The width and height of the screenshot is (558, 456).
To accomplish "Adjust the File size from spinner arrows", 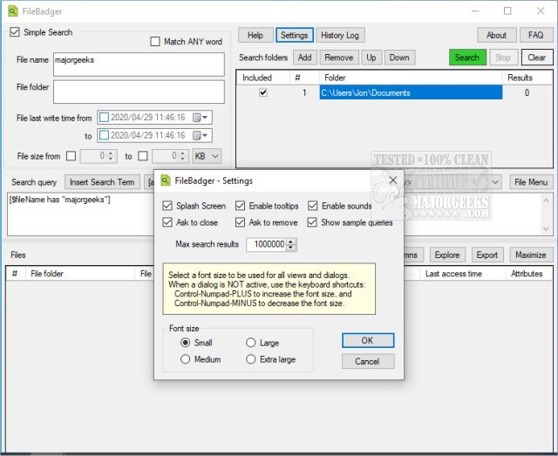I will 111,156.
